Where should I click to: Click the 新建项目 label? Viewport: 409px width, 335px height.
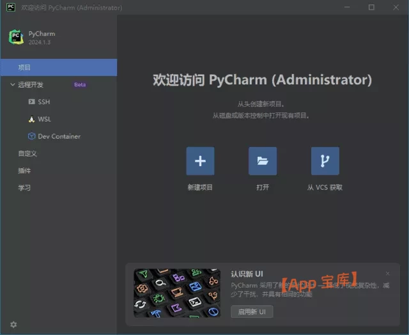pyautogui.click(x=200, y=187)
